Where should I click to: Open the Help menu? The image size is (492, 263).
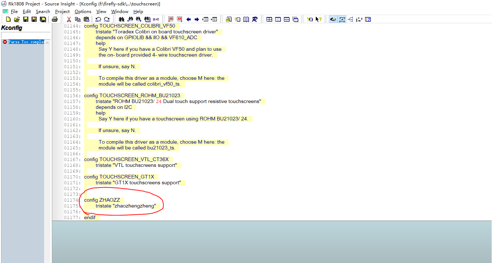pos(138,11)
